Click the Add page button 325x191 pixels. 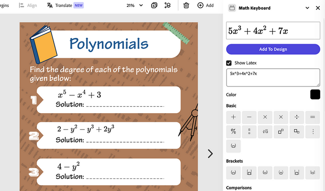[x=205, y=5]
